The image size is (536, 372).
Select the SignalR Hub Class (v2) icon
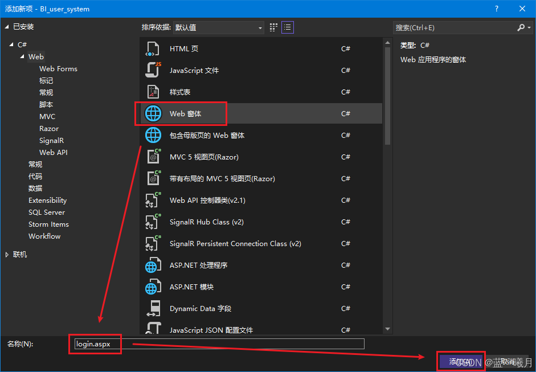153,222
